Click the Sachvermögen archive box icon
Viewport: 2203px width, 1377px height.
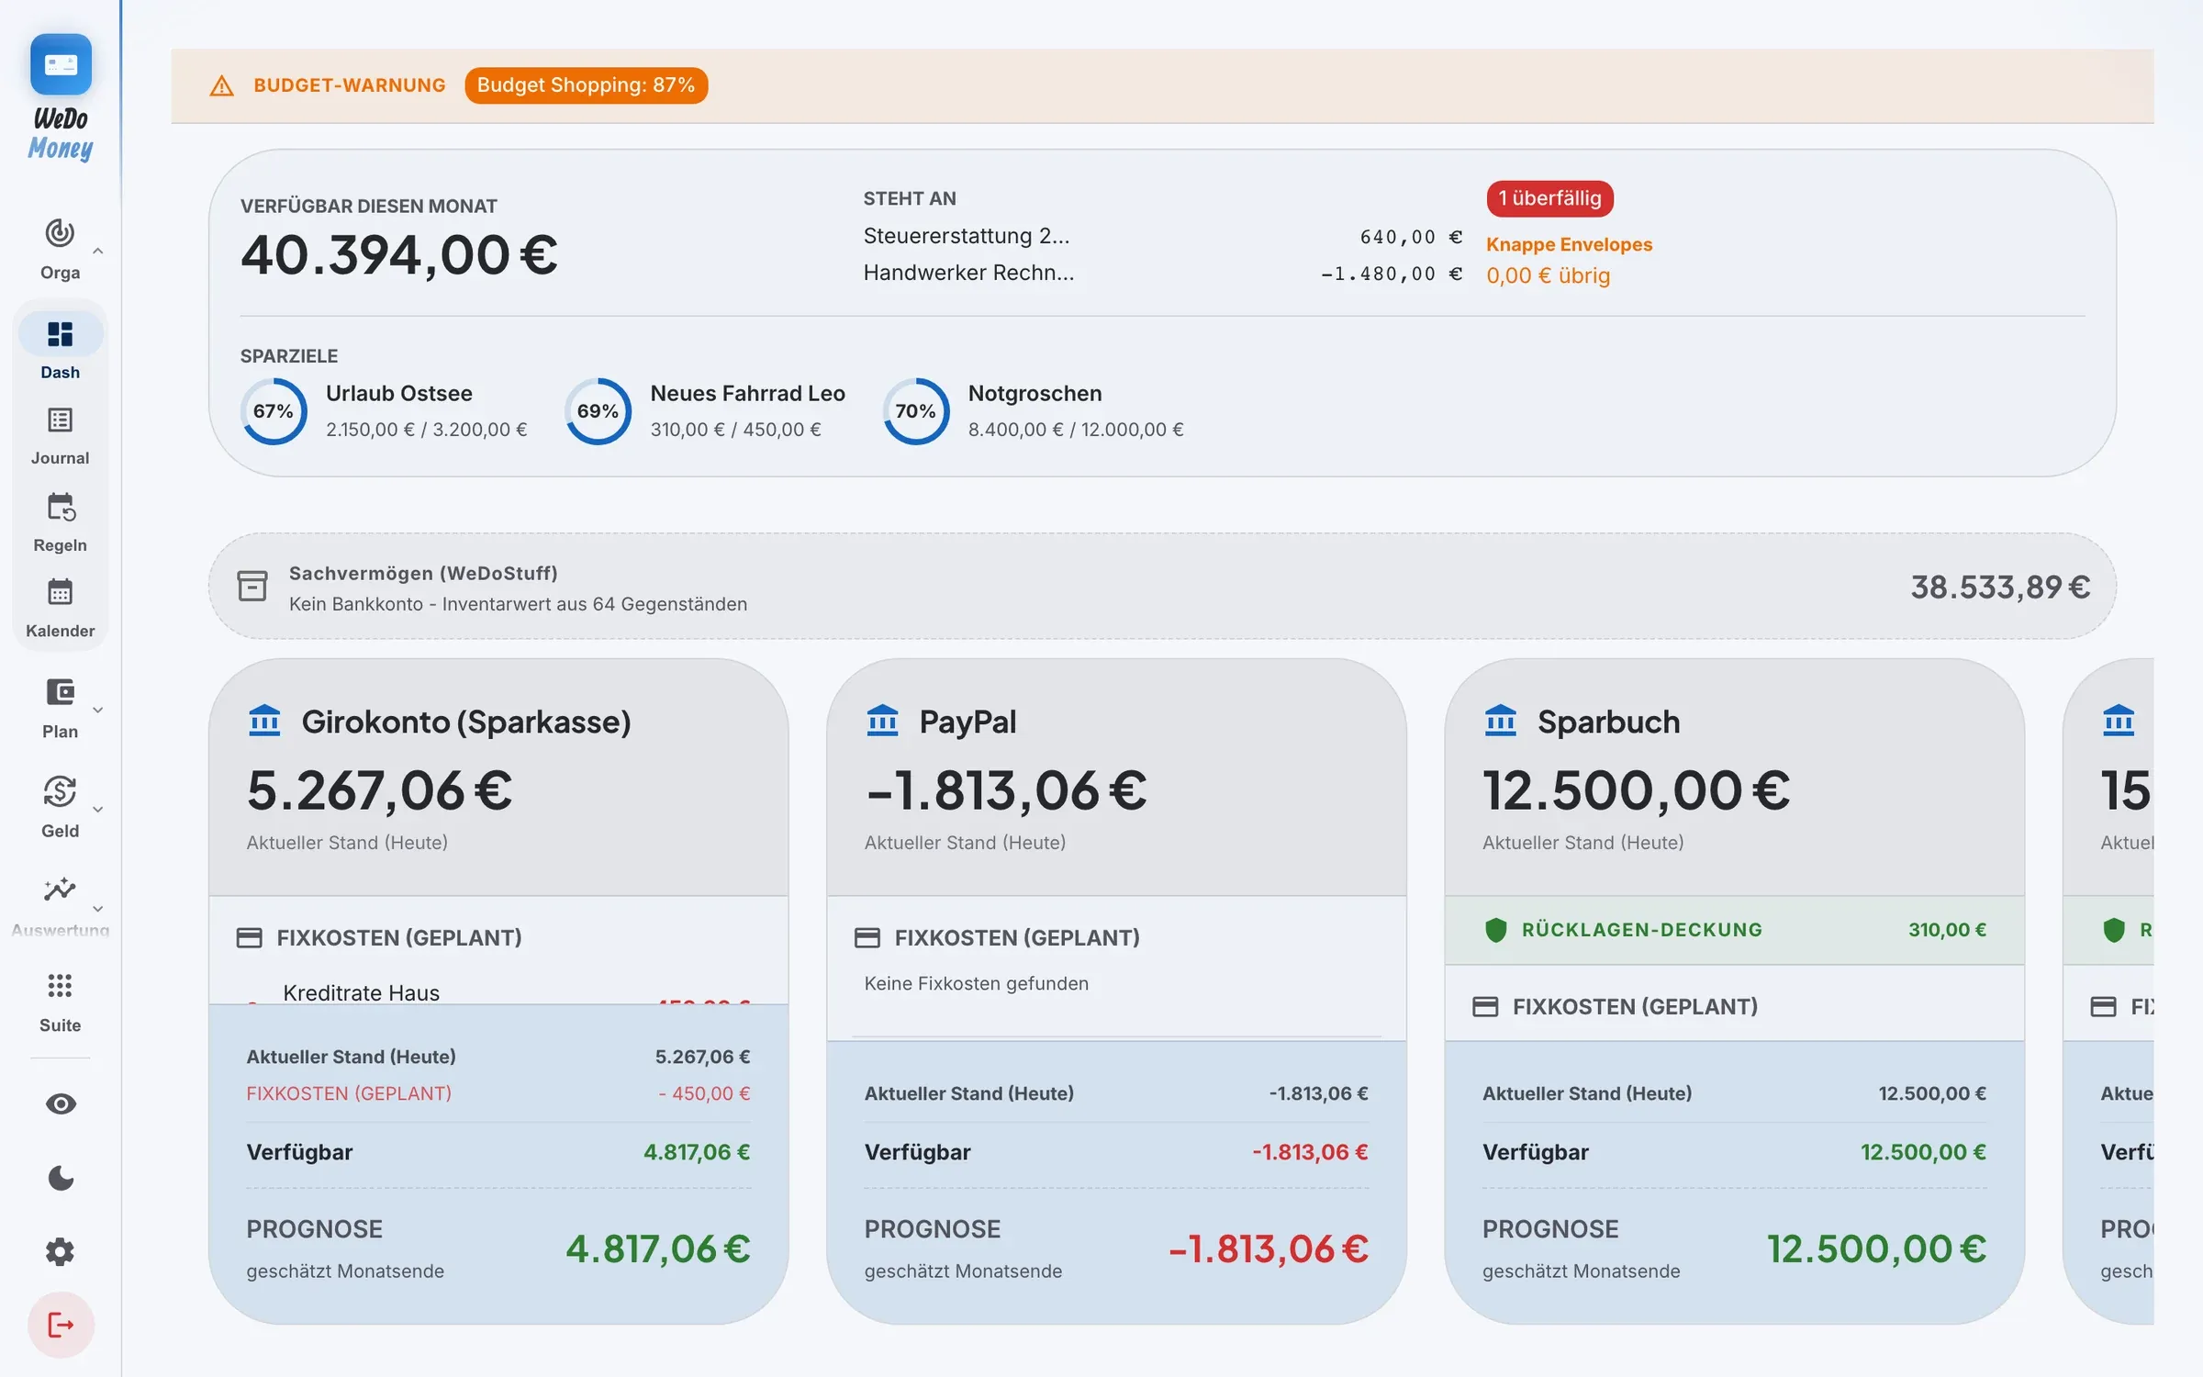tap(252, 586)
